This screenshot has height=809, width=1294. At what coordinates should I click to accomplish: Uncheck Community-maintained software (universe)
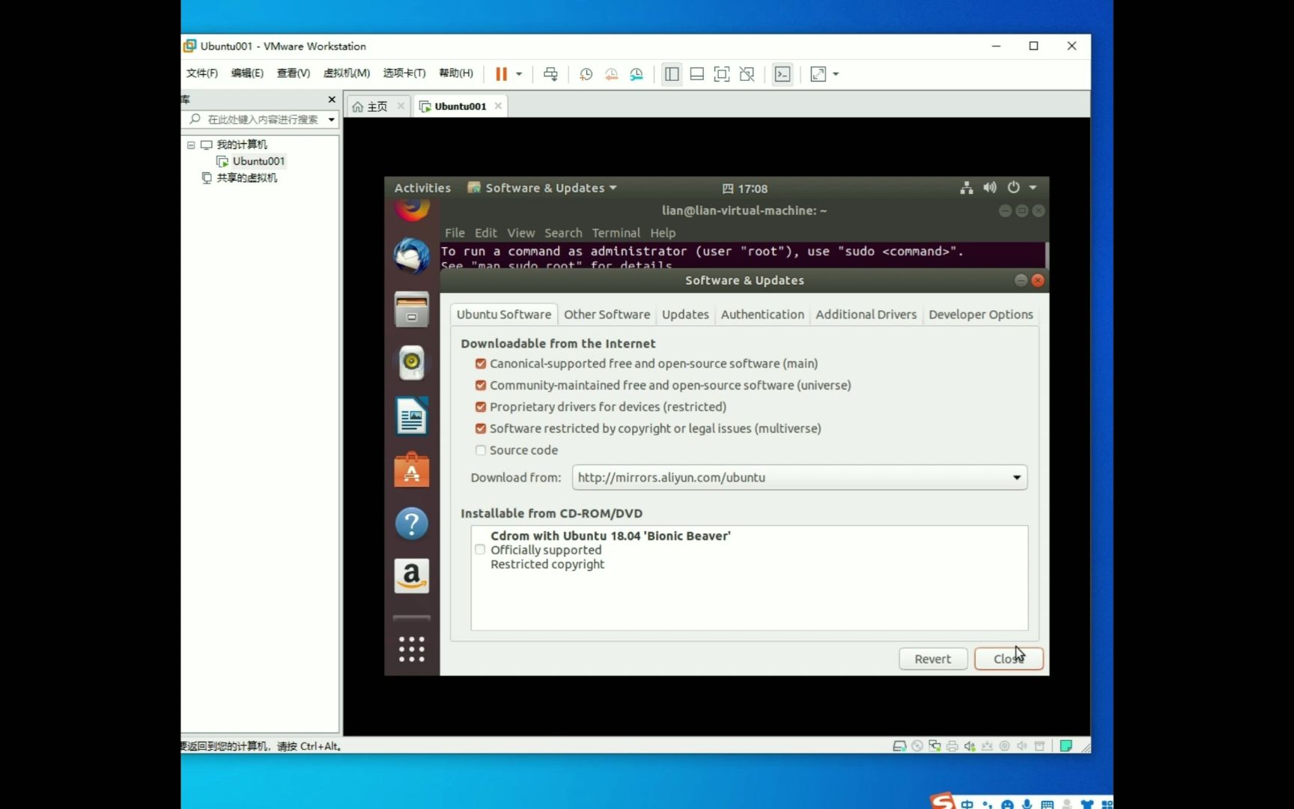(x=481, y=386)
